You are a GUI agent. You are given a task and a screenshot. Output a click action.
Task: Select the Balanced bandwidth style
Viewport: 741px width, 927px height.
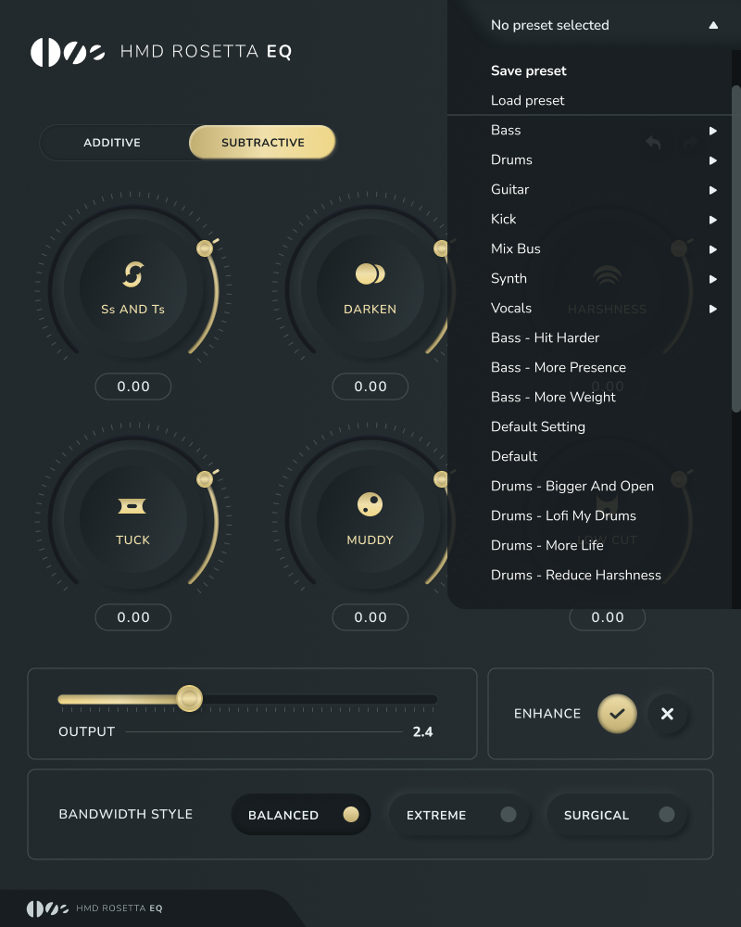click(x=301, y=814)
